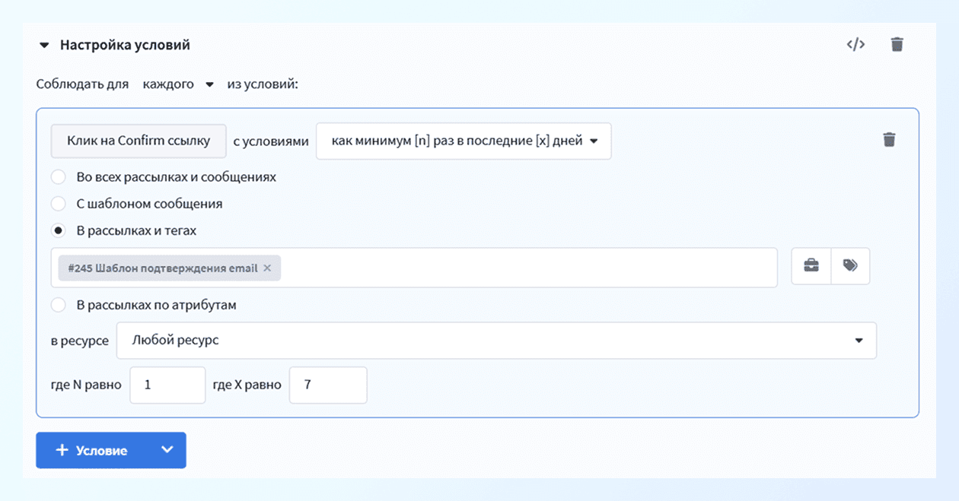The width and height of the screenshot is (959, 501).
Task: Choose the С шаблоном сообщения radio option
Action: (x=58, y=204)
